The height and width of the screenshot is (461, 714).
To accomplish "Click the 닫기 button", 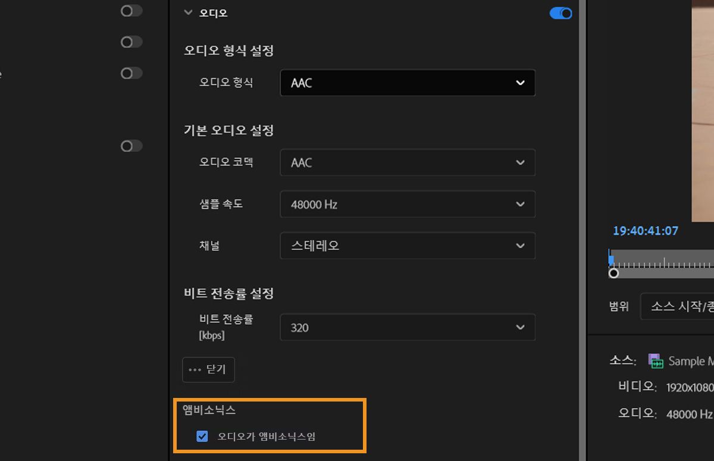I will pyautogui.click(x=208, y=369).
